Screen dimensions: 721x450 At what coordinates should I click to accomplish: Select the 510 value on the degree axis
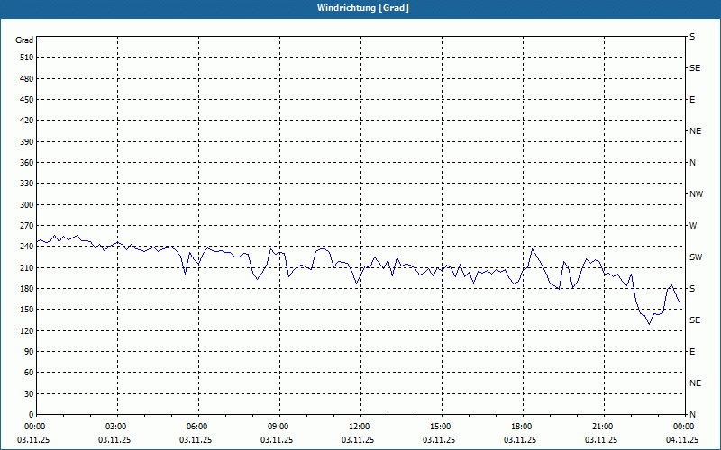27,58
